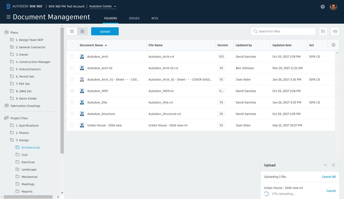Switch to the ISSUES tab
This screenshot has height=199, width=344.
pos(134,18)
